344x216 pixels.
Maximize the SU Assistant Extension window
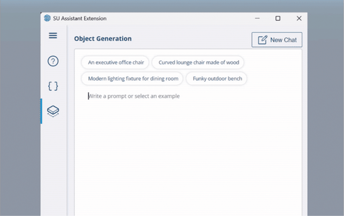point(278,19)
